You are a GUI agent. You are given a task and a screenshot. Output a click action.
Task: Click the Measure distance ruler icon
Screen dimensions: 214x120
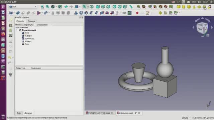(x=131, y=7)
